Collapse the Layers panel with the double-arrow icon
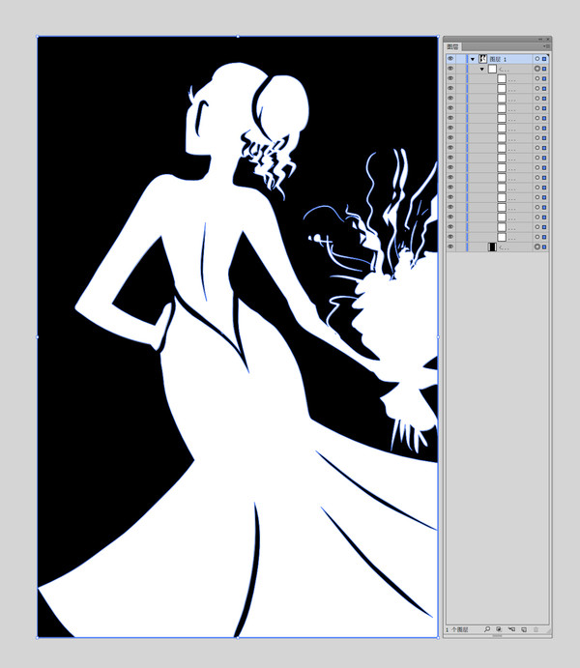Viewport: 580px width, 668px height. [540, 40]
